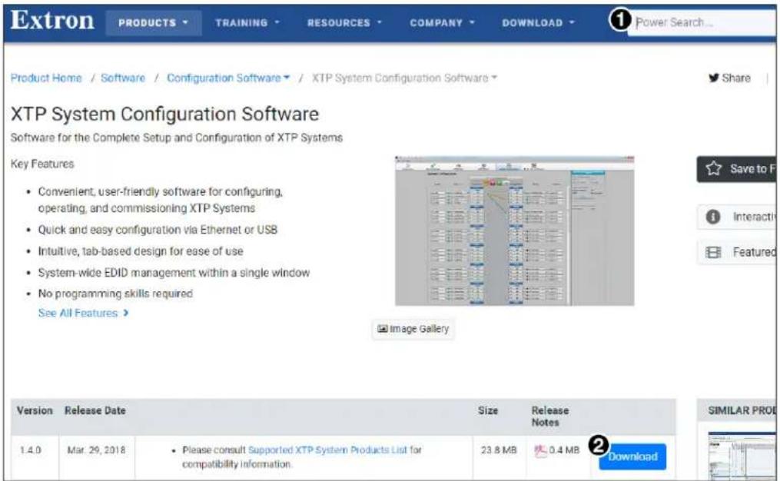This screenshot has width=780, height=481.
Task: Click the star Save to Favorites icon
Action: point(713,168)
